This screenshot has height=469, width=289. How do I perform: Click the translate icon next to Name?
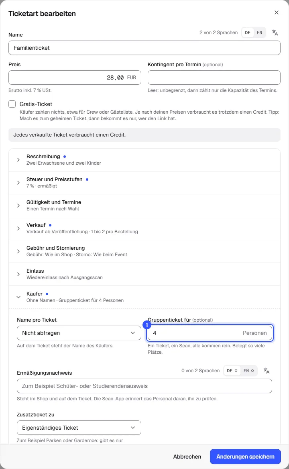[x=275, y=33]
